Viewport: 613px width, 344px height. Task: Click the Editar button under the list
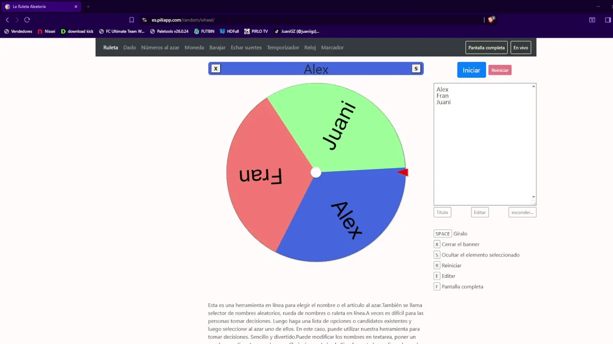coord(480,213)
